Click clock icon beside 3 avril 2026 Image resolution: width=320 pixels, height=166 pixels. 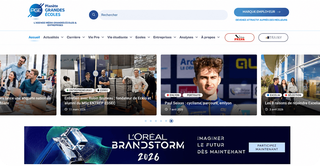(266, 109)
